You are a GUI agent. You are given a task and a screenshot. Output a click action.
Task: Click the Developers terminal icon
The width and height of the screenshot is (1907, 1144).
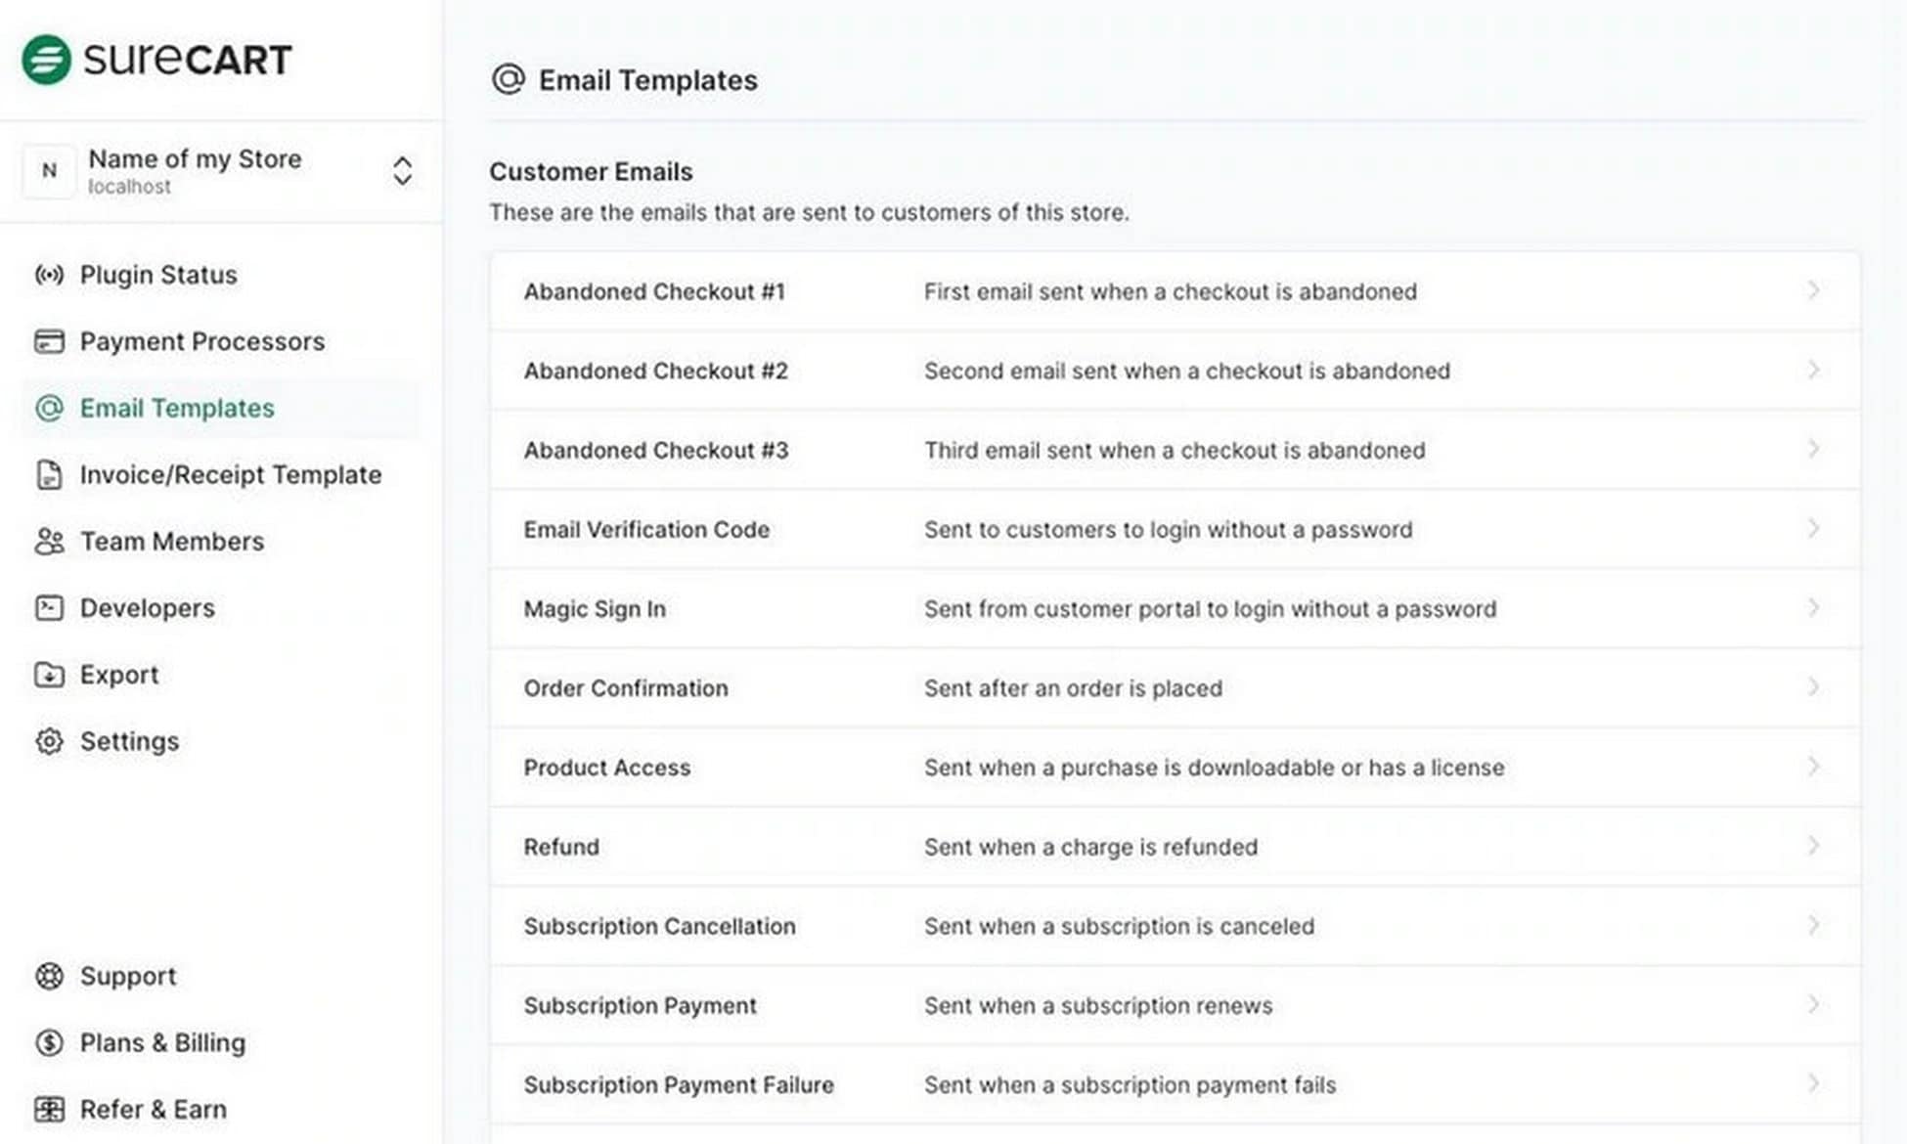pyautogui.click(x=49, y=607)
